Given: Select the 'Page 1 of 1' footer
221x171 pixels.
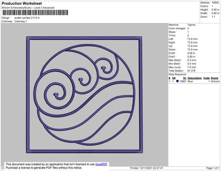Looking at the screenshot, I should pos(213,168).
